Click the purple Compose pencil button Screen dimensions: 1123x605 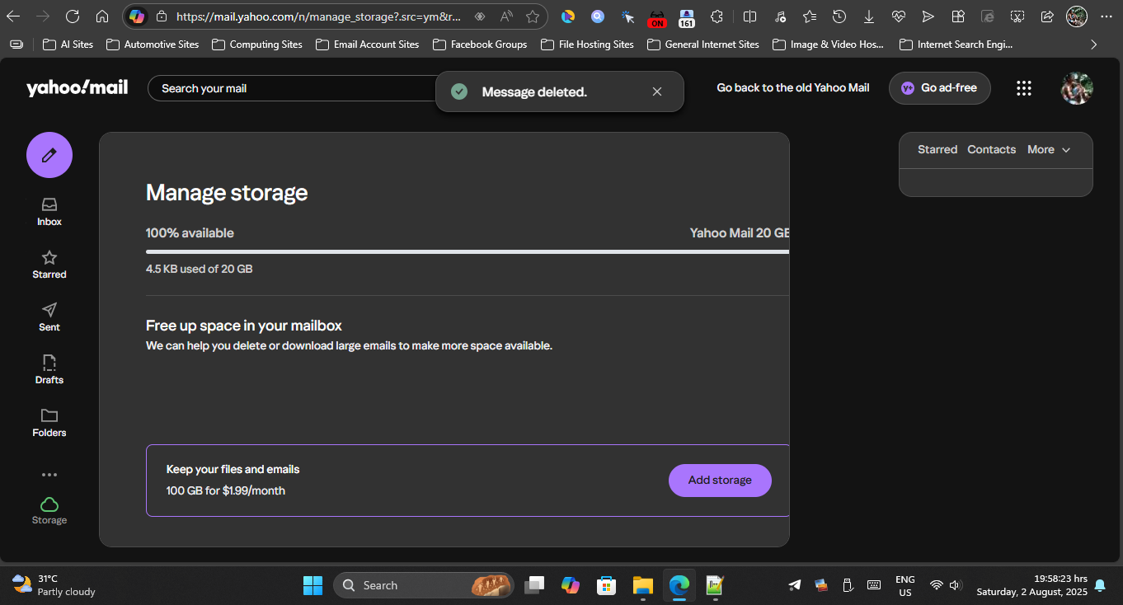pyautogui.click(x=49, y=155)
